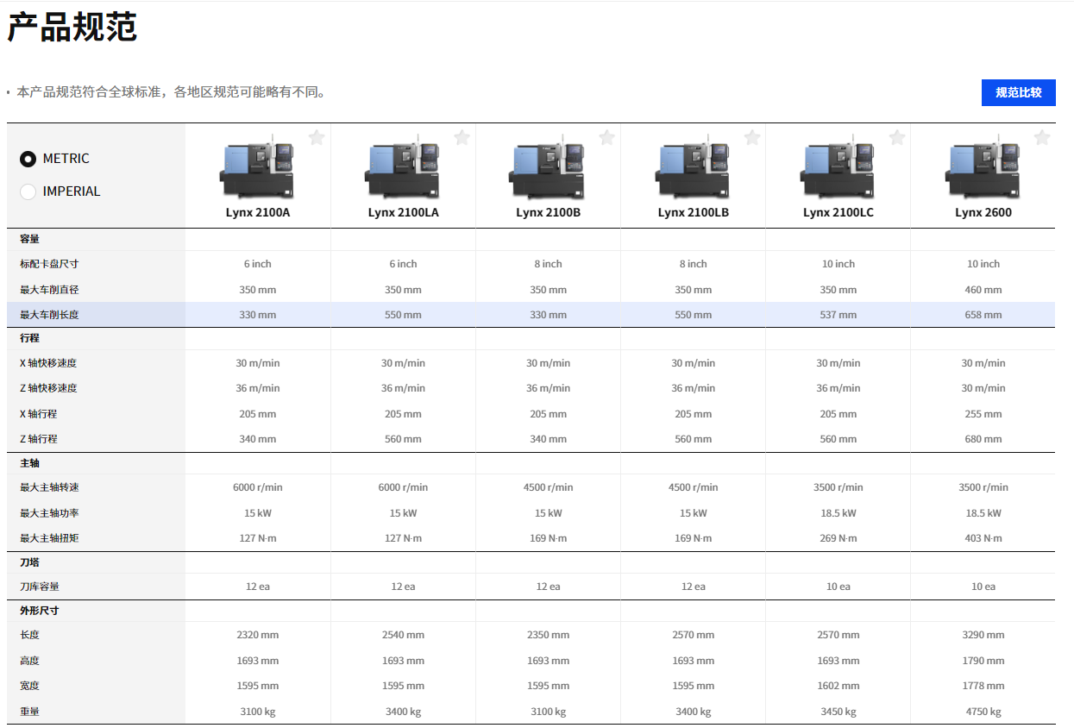Click the 最大车削直径 row label

[49, 290]
